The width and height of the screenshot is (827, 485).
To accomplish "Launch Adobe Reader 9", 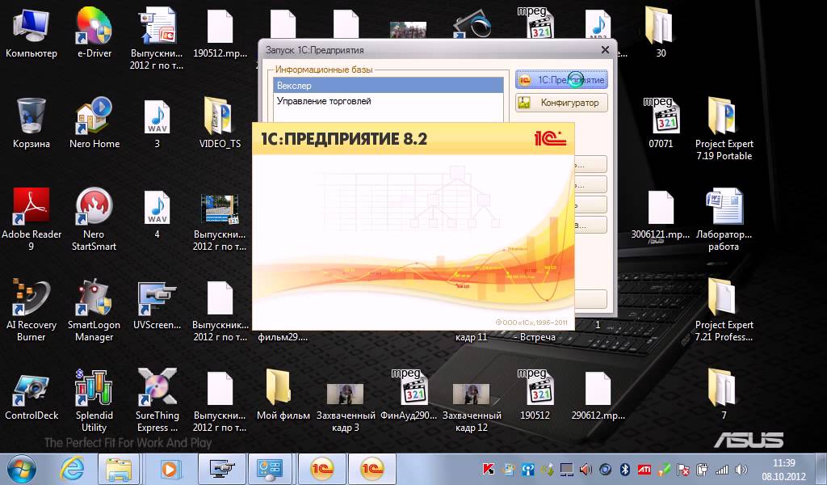I will click(x=31, y=219).
